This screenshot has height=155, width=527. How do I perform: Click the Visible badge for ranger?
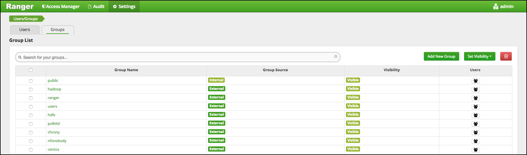353,97
